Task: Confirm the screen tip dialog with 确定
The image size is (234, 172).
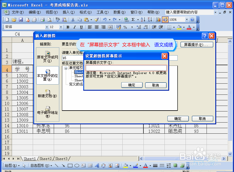Action: click(x=132, y=85)
